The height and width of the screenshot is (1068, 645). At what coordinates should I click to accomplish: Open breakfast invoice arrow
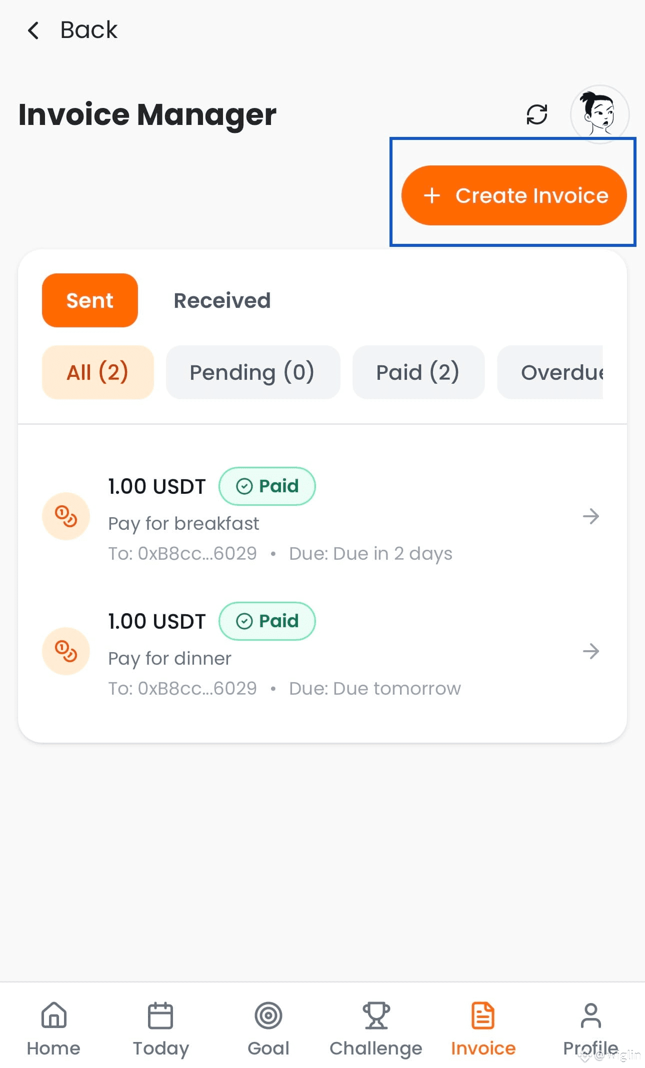(590, 516)
